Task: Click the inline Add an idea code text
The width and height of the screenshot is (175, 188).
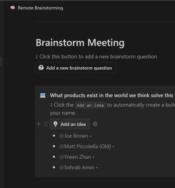Action: [x=90, y=105]
